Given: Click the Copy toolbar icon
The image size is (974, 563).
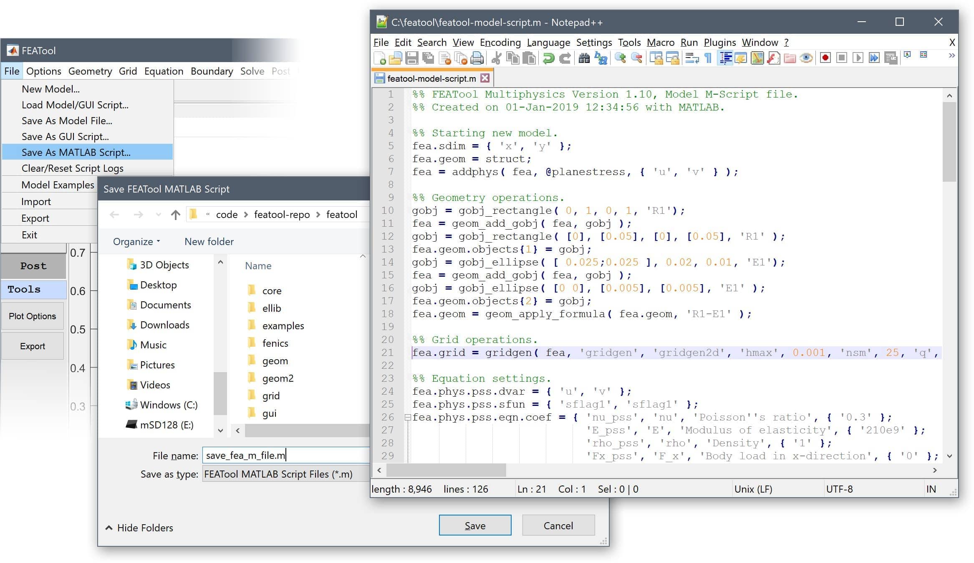Looking at the screenshot, I should coord(512,58).
